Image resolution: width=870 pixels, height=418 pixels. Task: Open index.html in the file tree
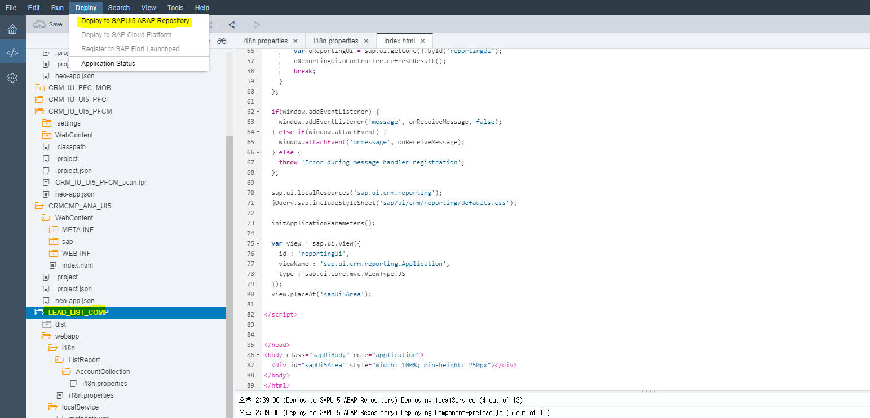[77, 265]
